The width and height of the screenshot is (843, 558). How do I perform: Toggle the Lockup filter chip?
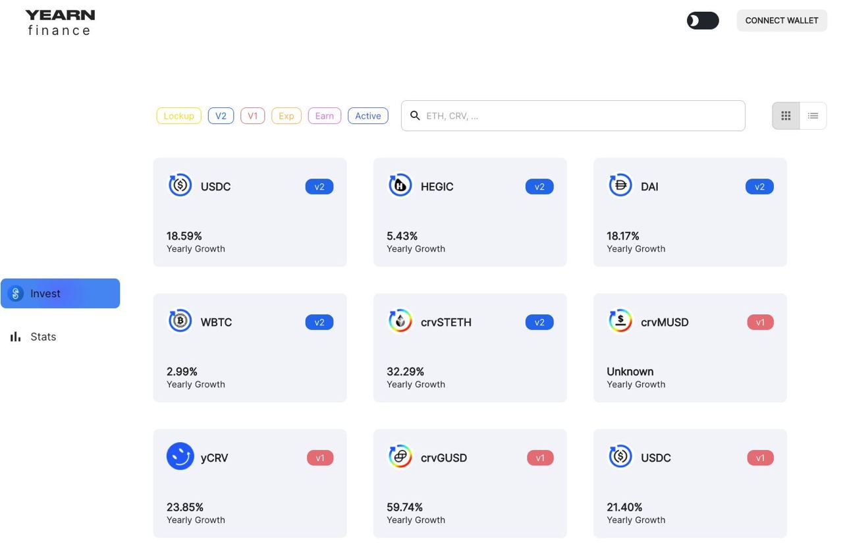click(179, 116)
